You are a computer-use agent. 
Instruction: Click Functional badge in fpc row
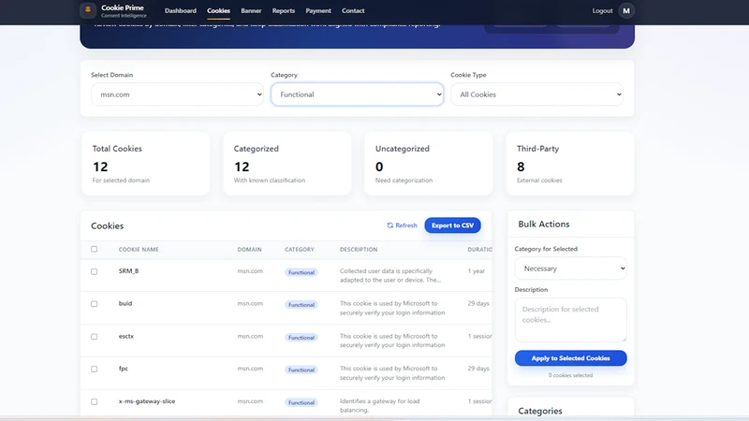click(301, 370)
